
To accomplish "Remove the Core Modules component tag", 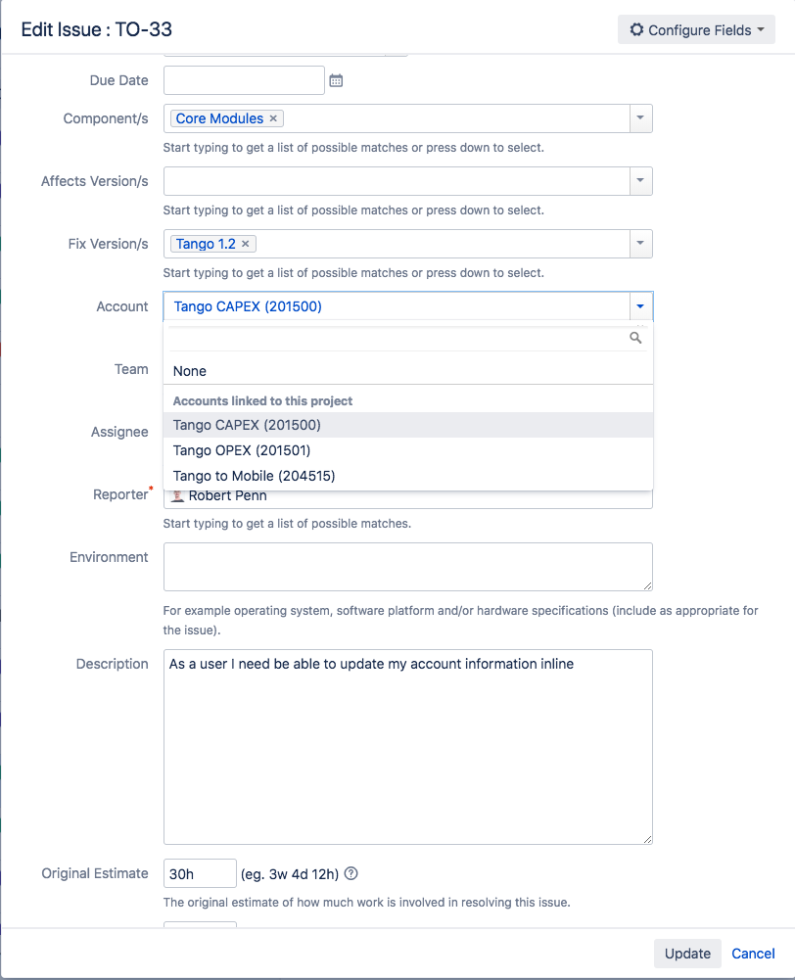I will (x=273, y=118).
